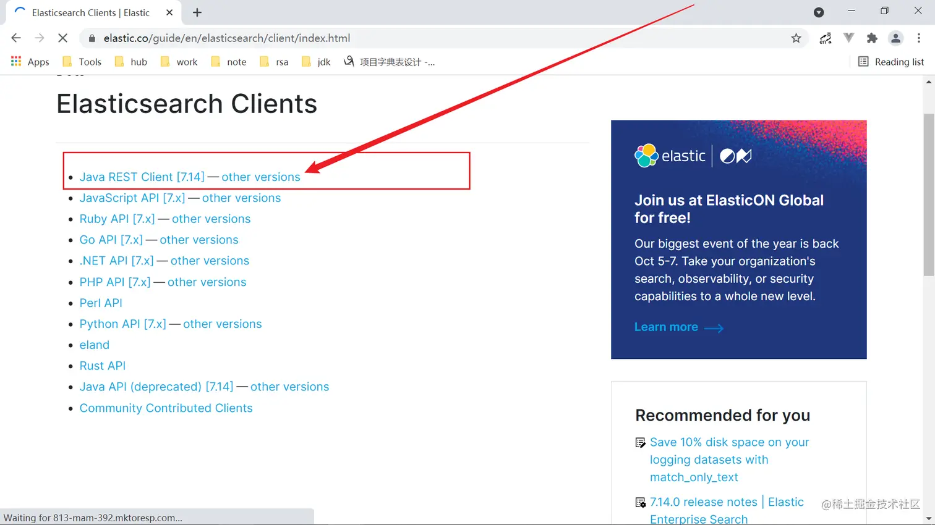Open the rsa bookmark folder

[x=274, y=62]
